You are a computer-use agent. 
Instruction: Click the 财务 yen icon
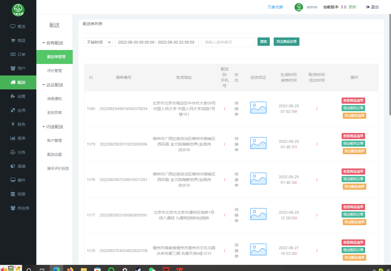point(13,124)
